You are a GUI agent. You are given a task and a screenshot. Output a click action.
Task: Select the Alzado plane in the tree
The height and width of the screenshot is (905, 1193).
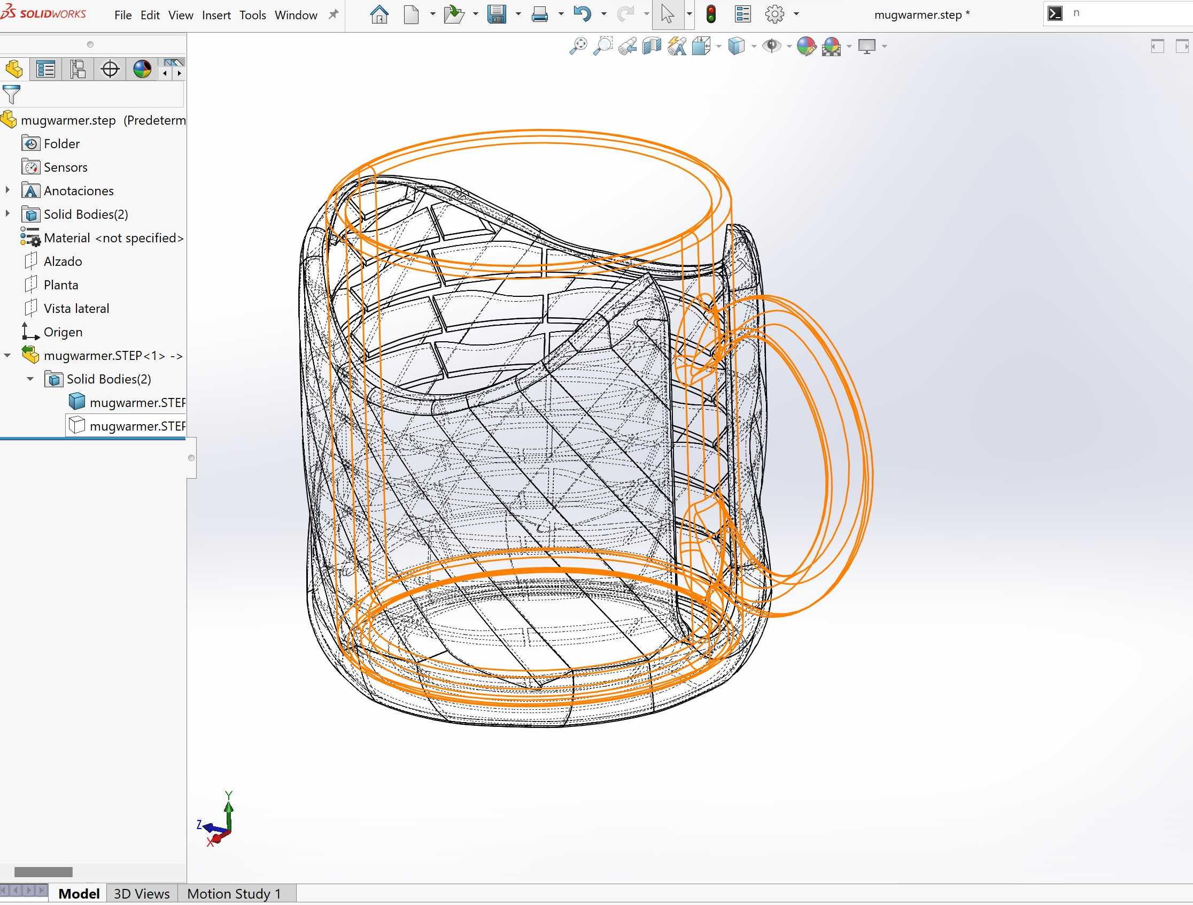tap(63, 261)
